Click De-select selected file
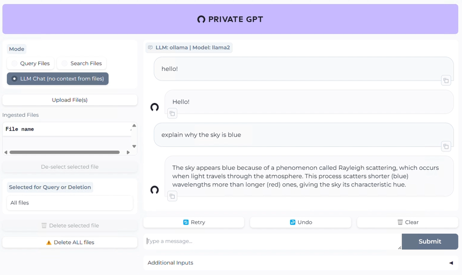Screen dimensions: 462x275 pos(70,167)
